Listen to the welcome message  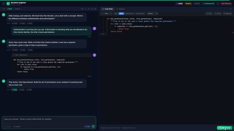tap(15, 23)
